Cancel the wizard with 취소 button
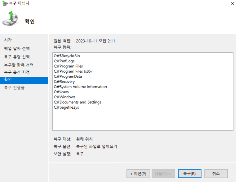236x182 pixels. tap(216, 173)
